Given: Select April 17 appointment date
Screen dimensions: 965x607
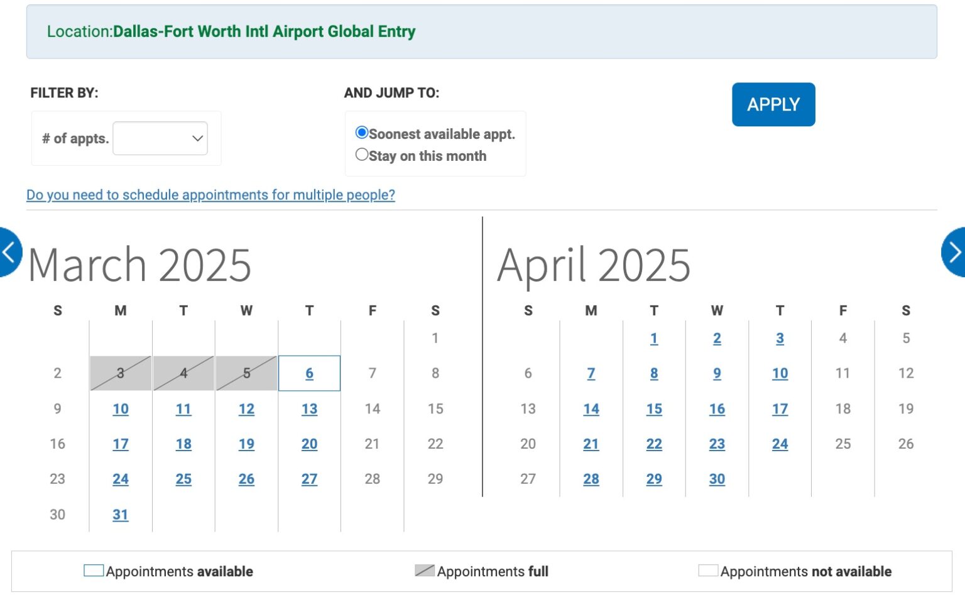Looking at the screenshot, I should pyautogui.click(x=780, y=408).
